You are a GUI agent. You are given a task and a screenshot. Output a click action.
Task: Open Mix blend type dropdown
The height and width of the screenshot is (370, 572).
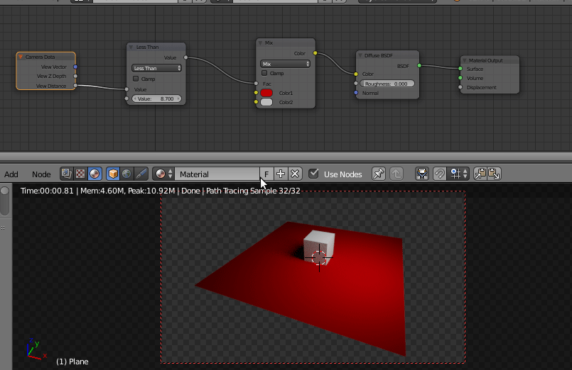point(285,64)
